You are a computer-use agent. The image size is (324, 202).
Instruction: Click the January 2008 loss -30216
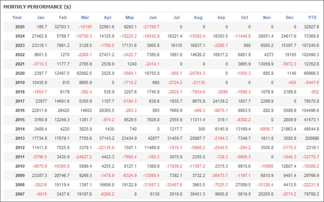point(40,185)
